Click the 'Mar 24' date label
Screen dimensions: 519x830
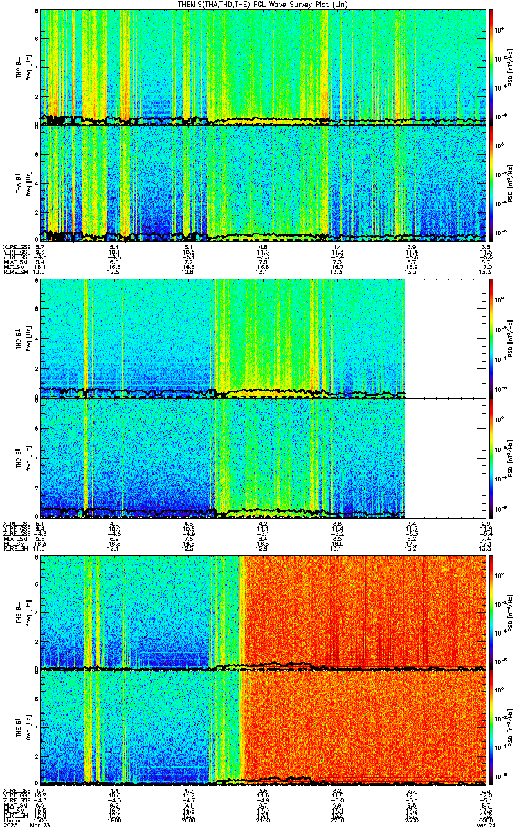[487, 825]
